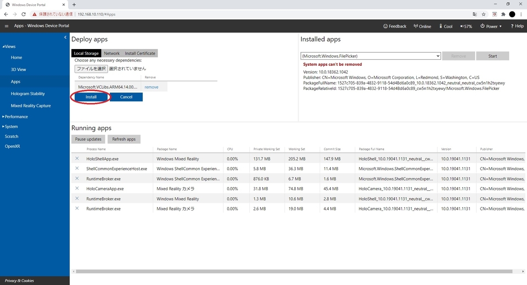The width and height of the screenshot is (527, 285).
Task: Open the hamburger menu icon
Action: [x=7, y=26]
